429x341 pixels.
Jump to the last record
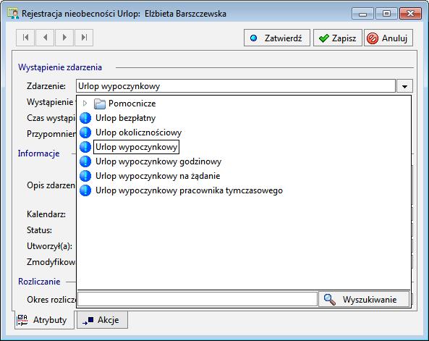pyautogui.click(x=84, y=38)
